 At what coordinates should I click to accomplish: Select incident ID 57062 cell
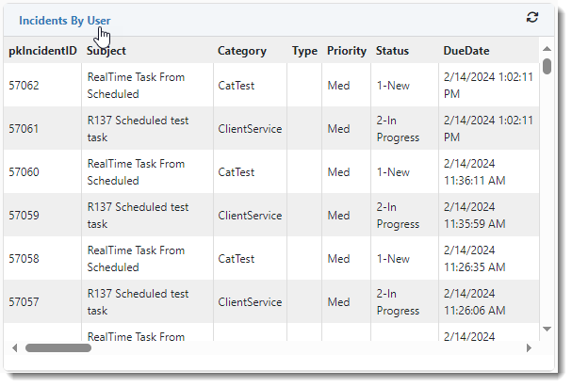(25, 86)
